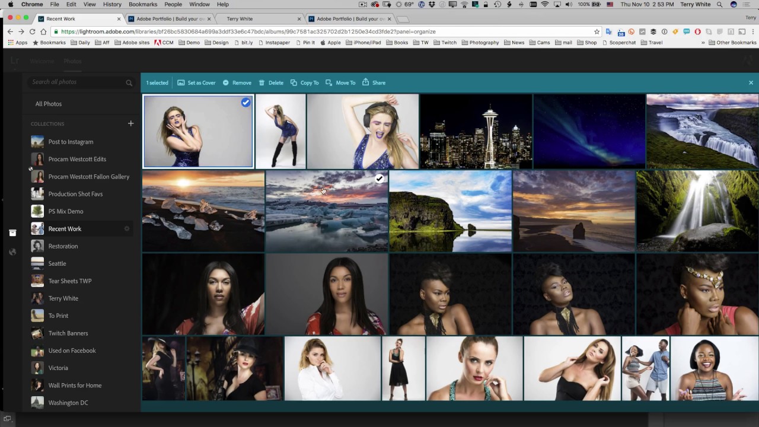Open the Apple menu

pos(11,4)
